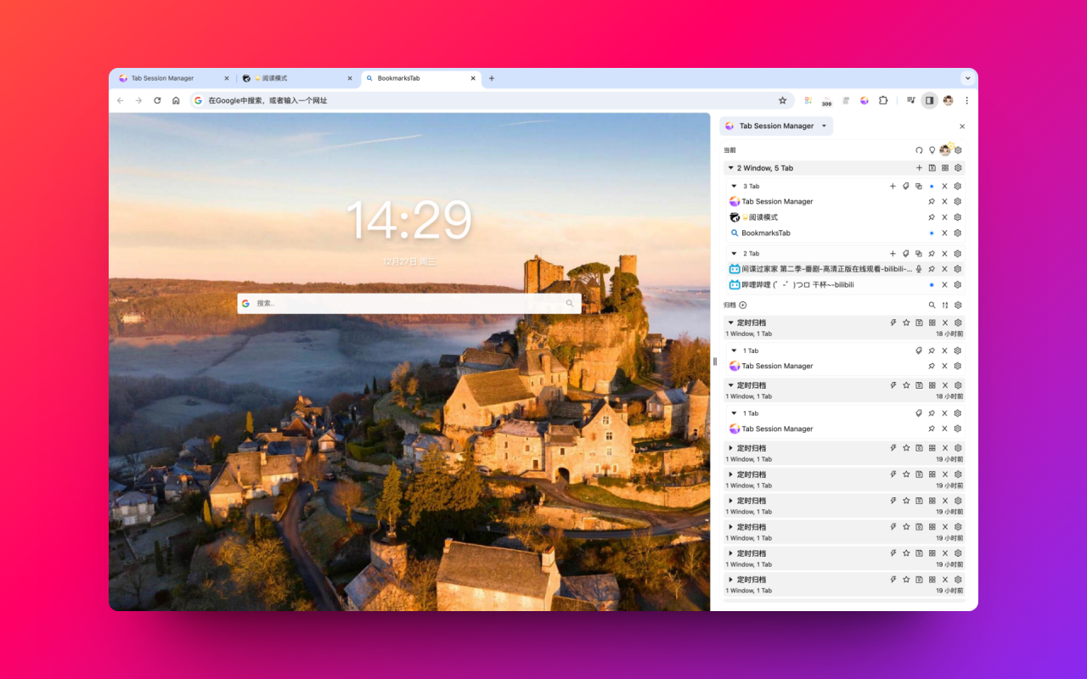Click the plus button next to 归档 heading
The width and height of the screenshot is (1087, 679).
pyautogui.click(x=743, y=304)
